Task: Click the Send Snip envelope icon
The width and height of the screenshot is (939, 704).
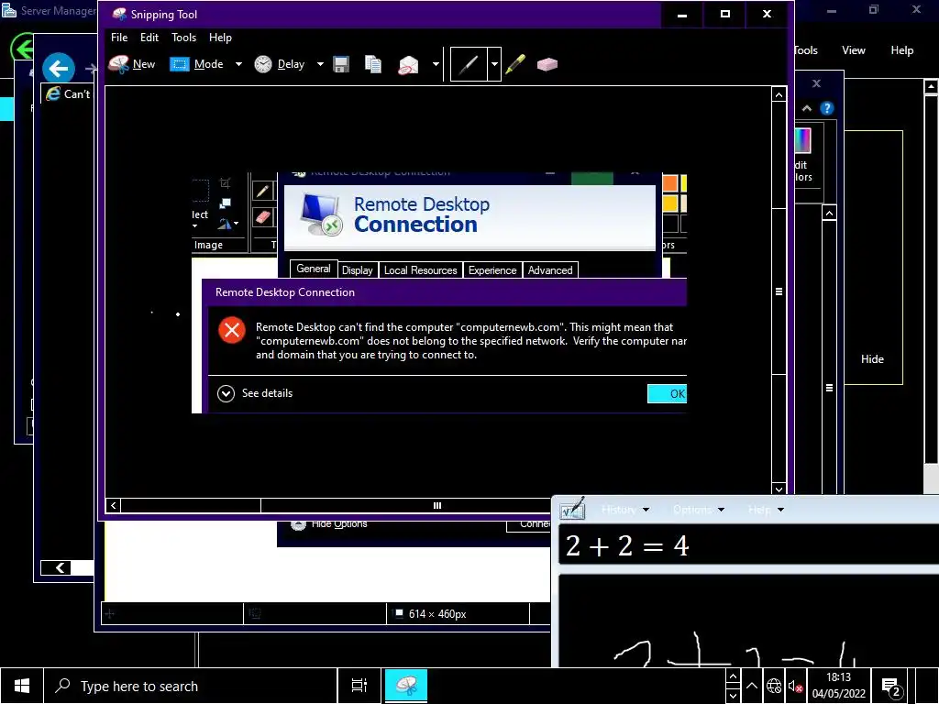Action: [408, 64]
